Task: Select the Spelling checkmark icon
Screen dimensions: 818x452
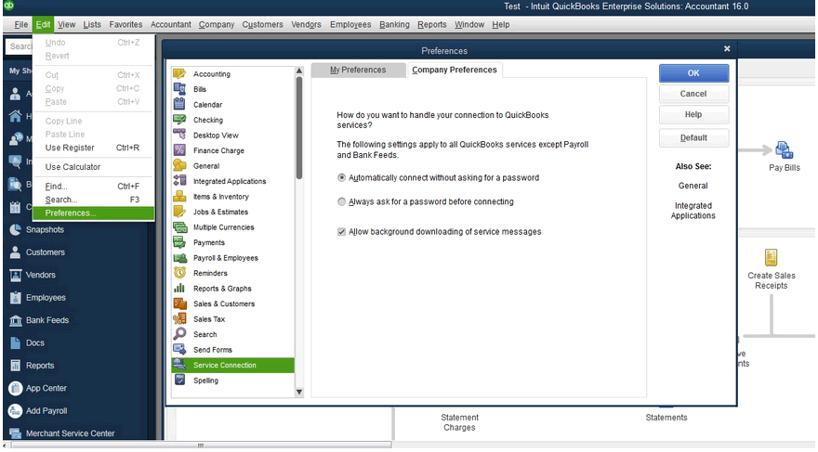Action: click(179, 381)
